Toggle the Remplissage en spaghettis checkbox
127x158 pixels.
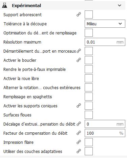coord(89,97)
